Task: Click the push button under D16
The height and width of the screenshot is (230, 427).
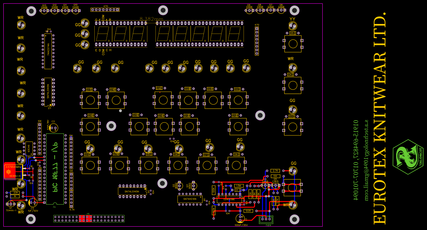Action: [90, 127]
